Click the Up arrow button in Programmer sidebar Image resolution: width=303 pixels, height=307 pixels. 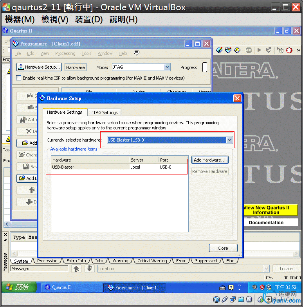(x=27, y=190)
